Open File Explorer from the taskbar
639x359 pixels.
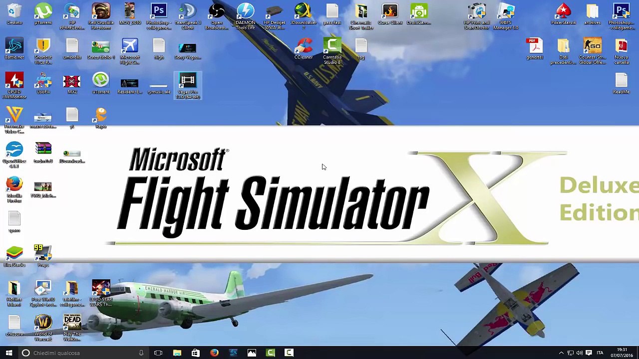177,353
